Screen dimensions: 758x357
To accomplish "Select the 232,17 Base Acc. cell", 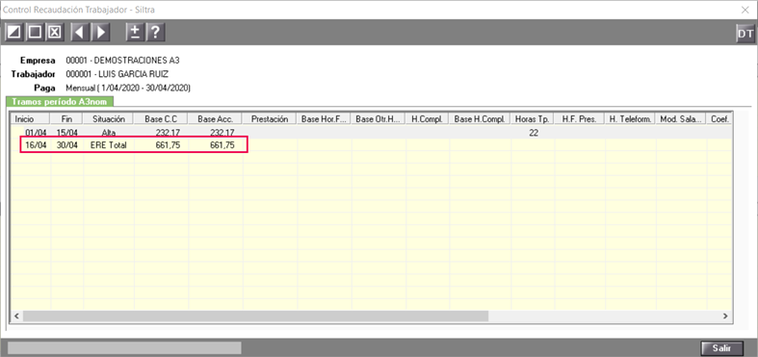I will (216, 133).
